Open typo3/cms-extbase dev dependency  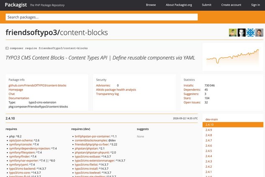[x=87, y=156]
